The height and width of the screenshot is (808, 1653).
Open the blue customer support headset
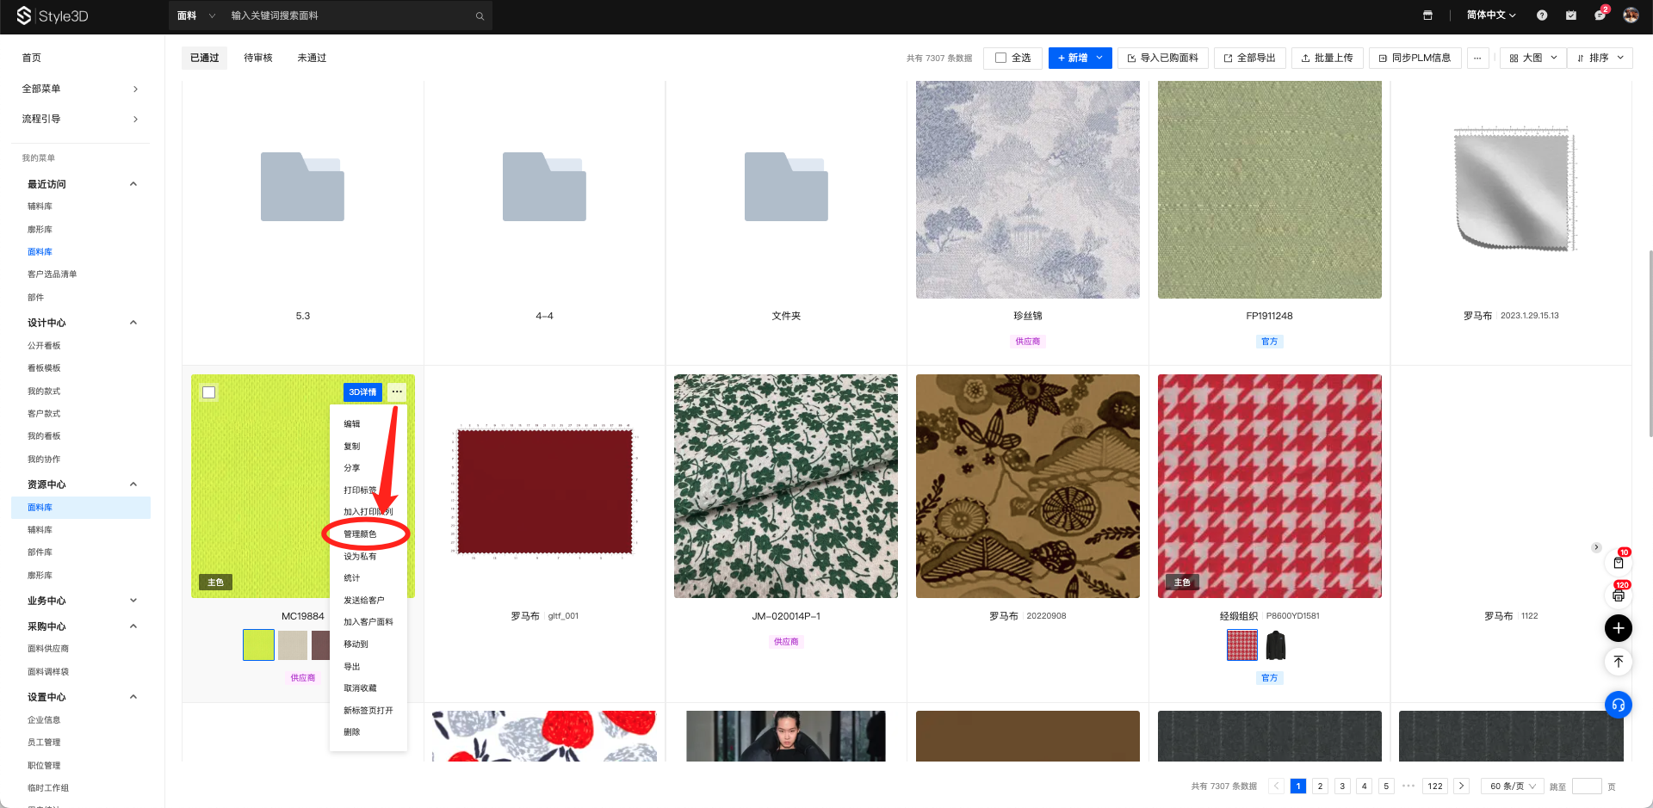click(1619, 705)
